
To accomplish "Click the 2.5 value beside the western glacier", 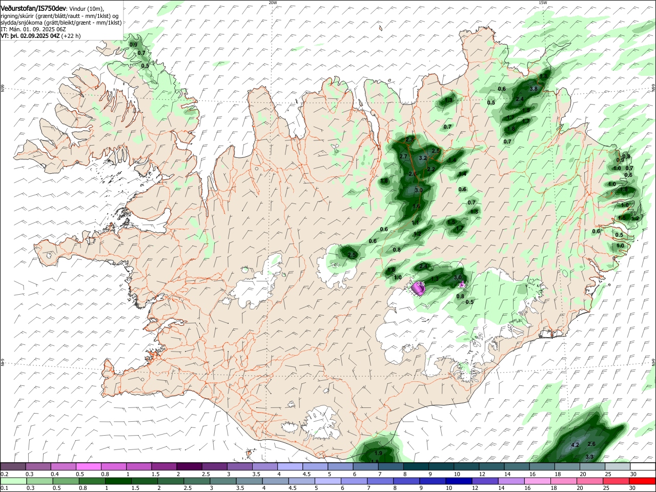I will click(352, 255).
